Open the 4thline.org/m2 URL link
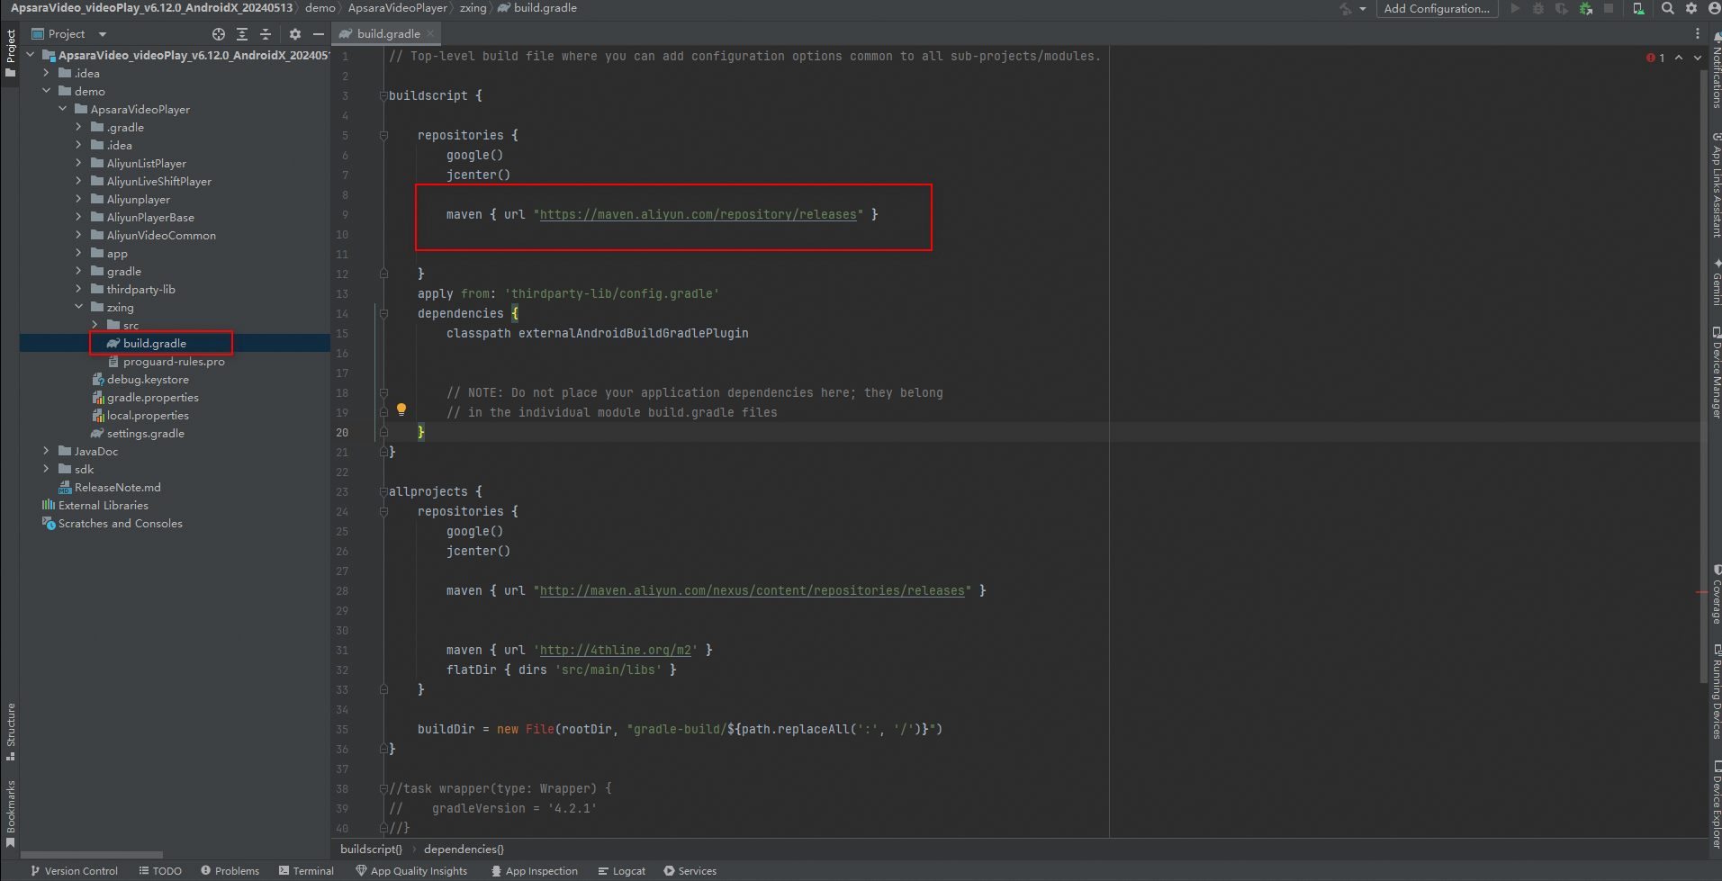The width and height of the screenshot is (1722, 881). (615, 650)
